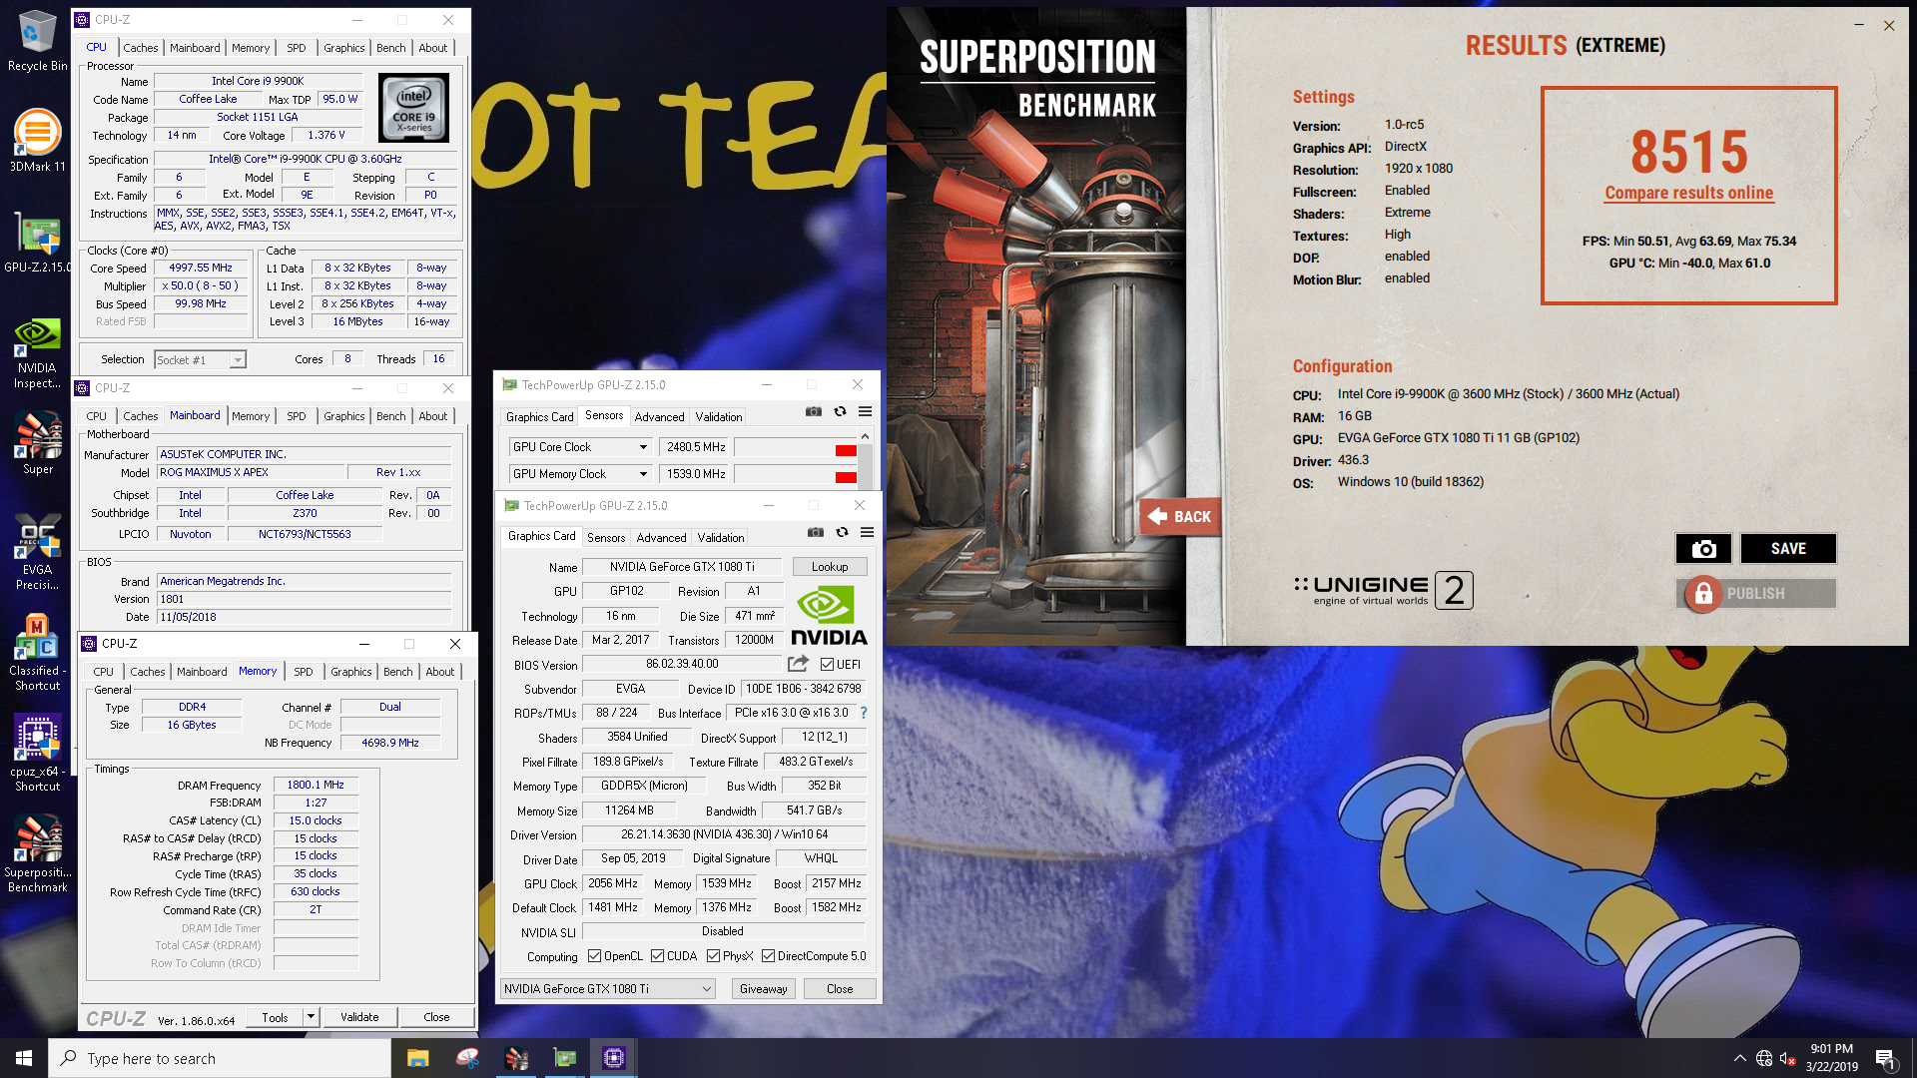Click the Type here to search box
Screen dimensions: 1917x1078
(220, 1058)
